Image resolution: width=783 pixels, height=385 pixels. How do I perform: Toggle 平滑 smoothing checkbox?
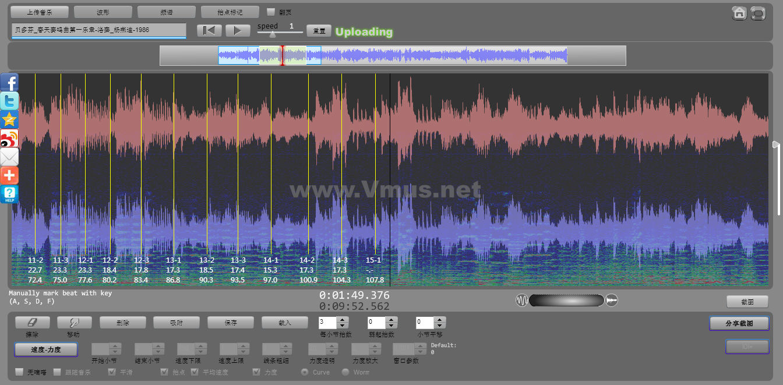coord(111,372)
